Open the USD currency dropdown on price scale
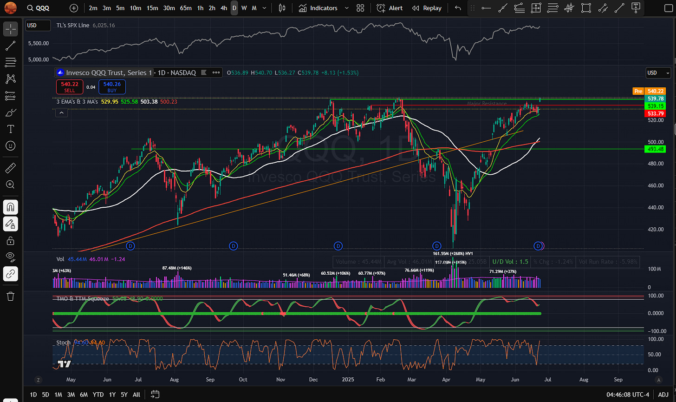The height and width of the screenshot is (402, 676). [658, 73]
